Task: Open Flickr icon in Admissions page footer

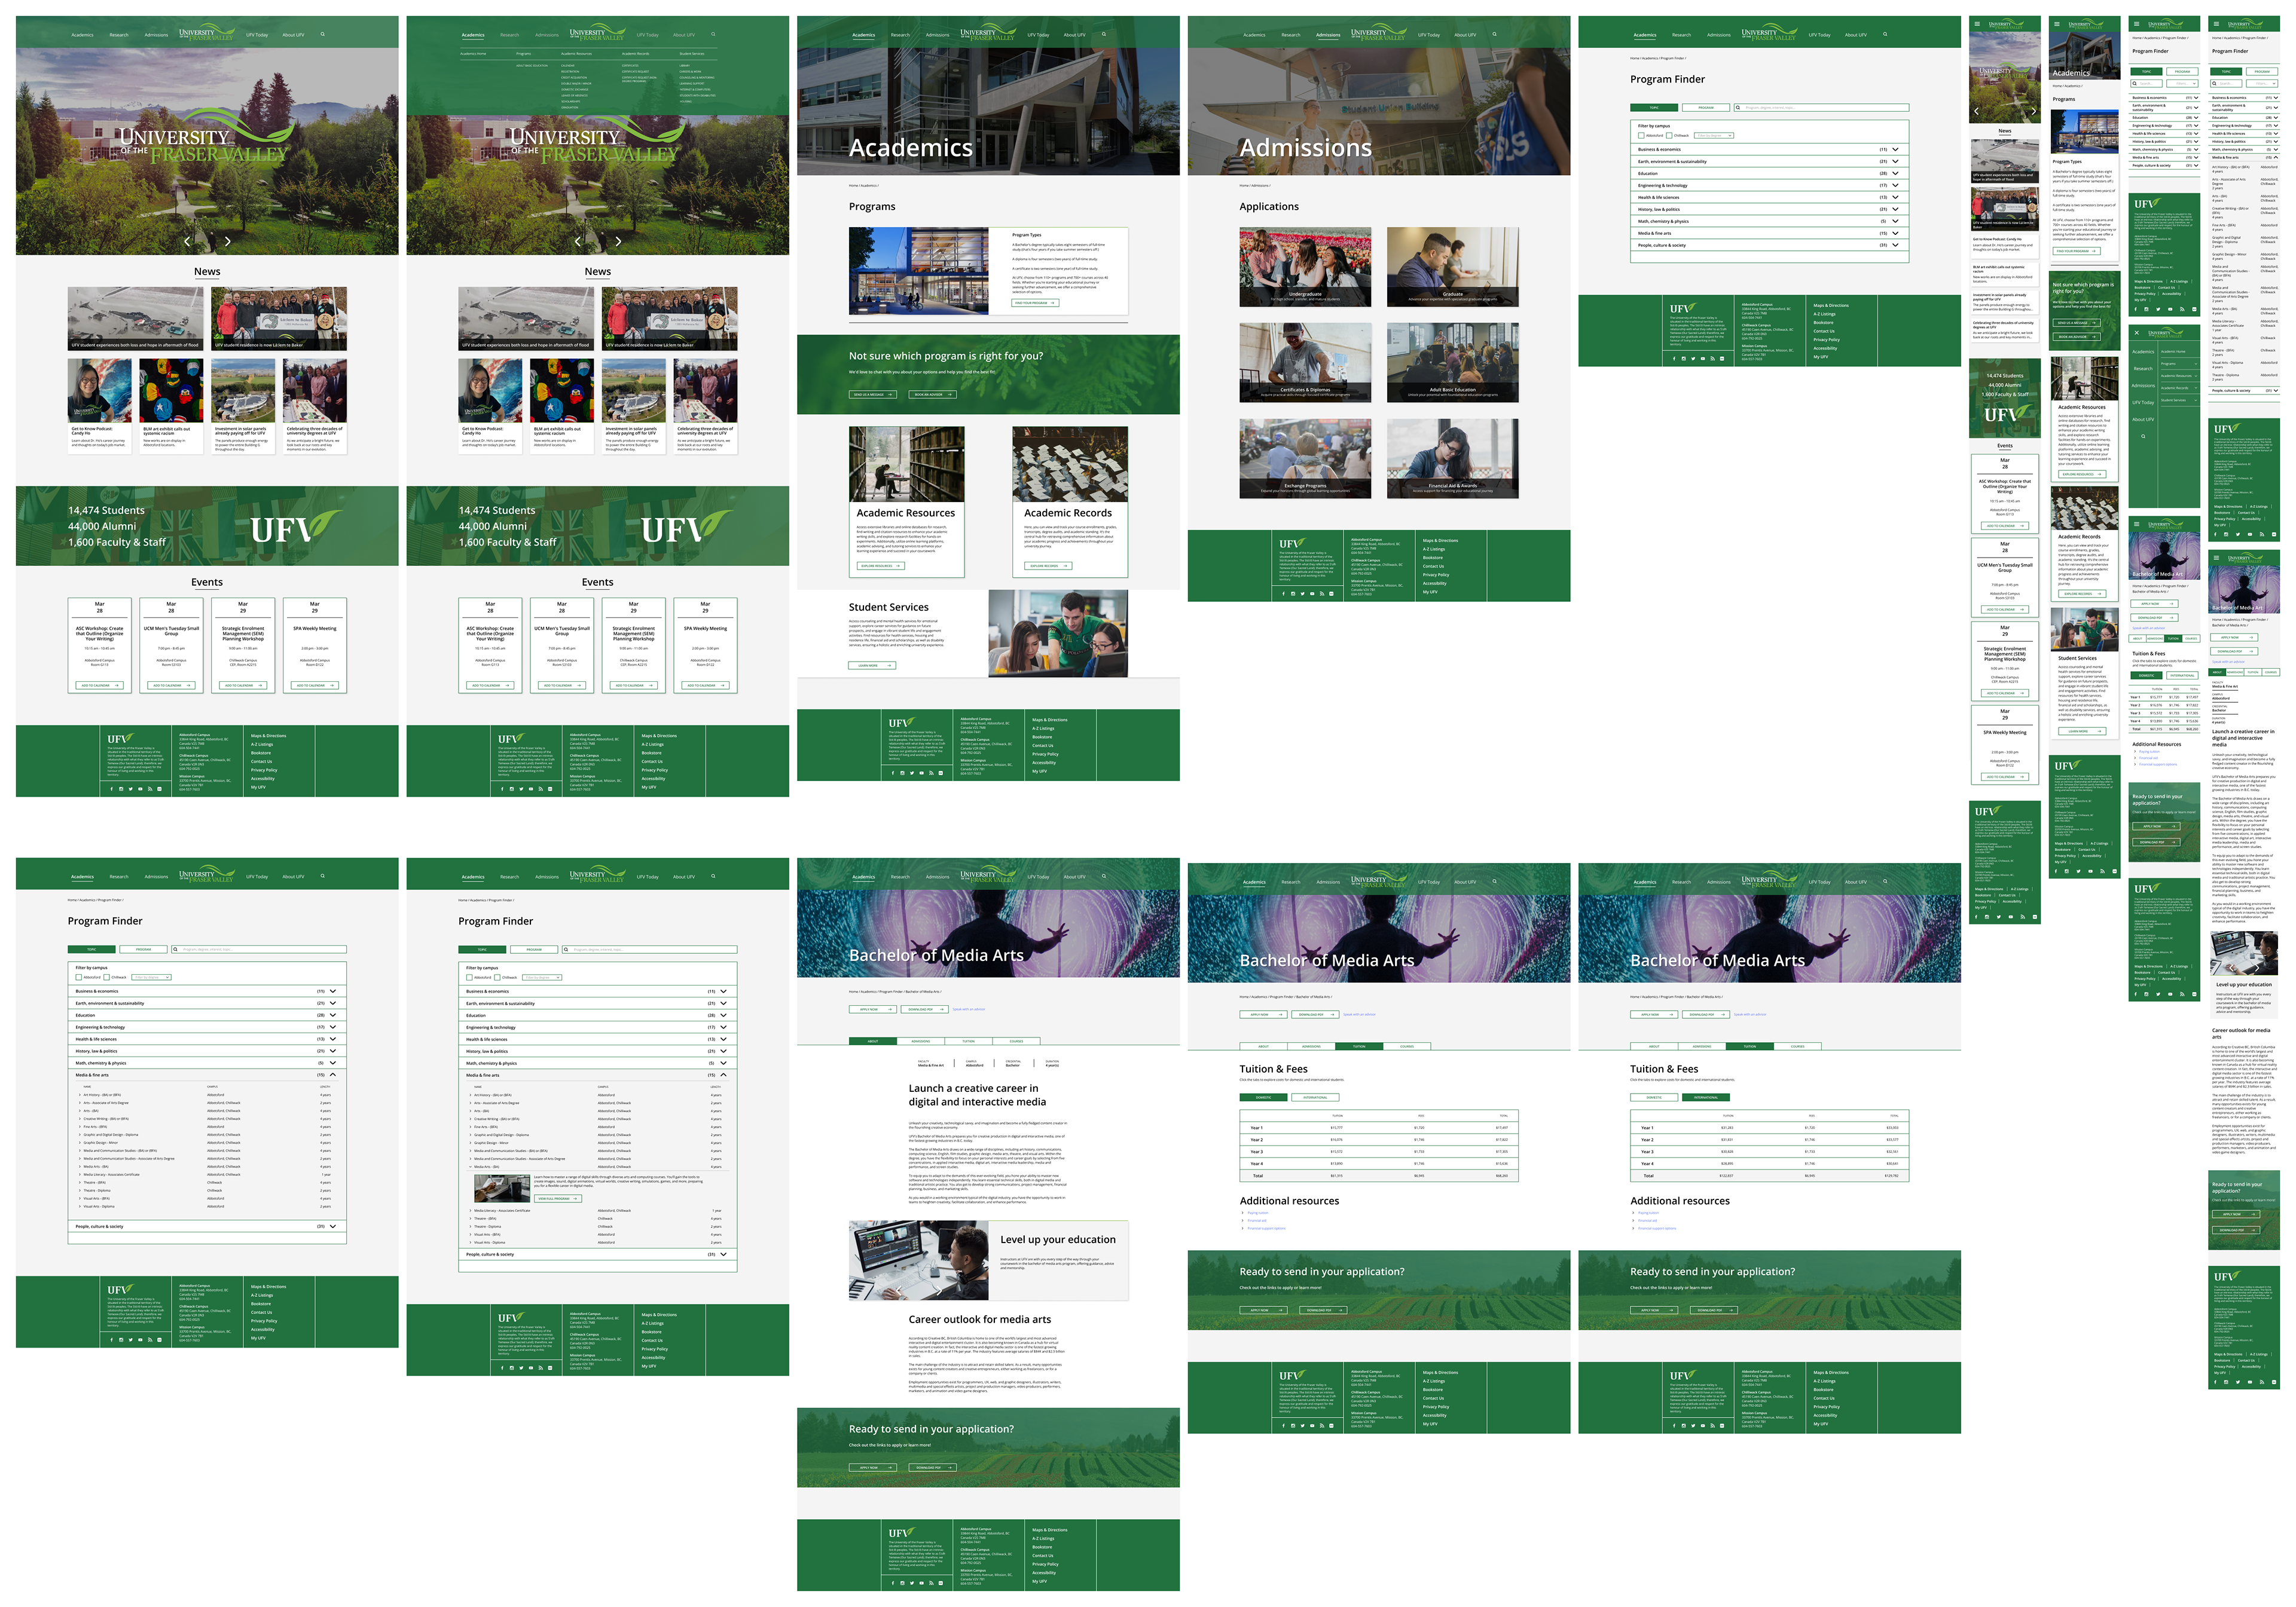Action: 1332,593
